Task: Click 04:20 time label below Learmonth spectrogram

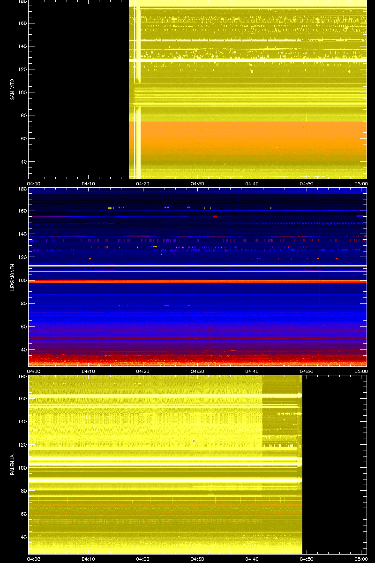Action: coord(143,371)
